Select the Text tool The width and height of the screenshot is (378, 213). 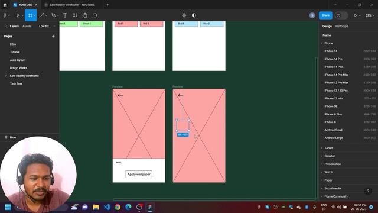pos(65,15)
